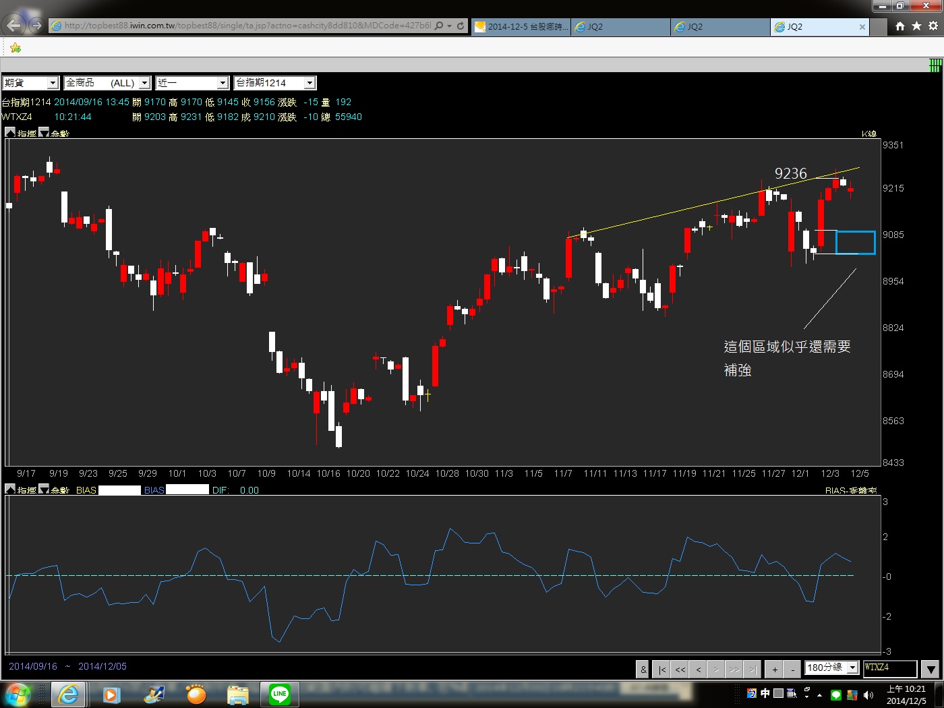Click the K線 chart label
Viewport: 944px width, 708px height.
click(869, 134)
